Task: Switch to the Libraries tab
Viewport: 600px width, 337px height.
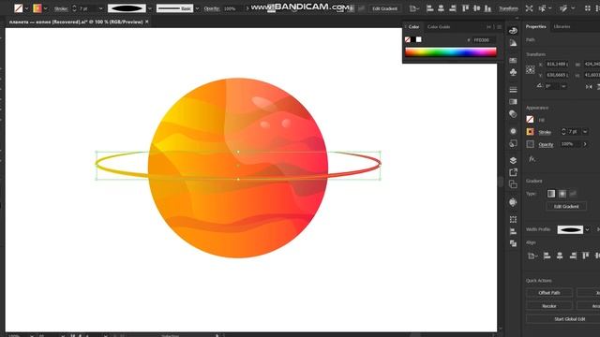Action: point(562,26)
